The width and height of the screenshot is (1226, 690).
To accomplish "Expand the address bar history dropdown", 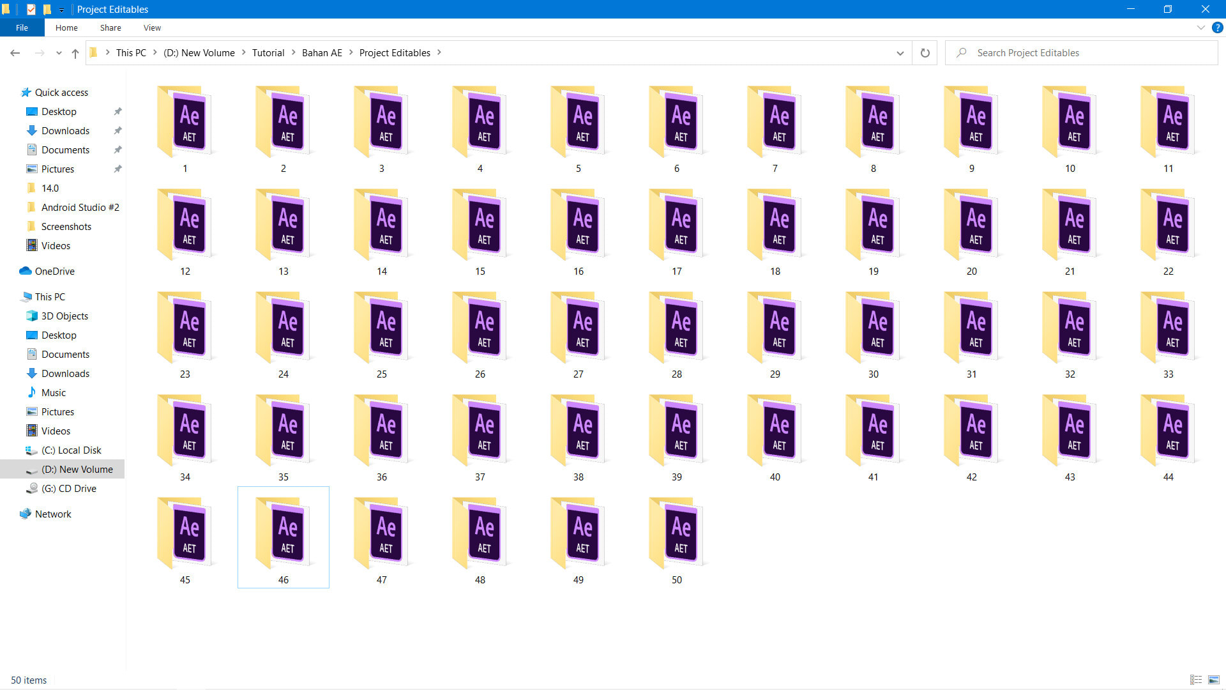I will [900, 53].
